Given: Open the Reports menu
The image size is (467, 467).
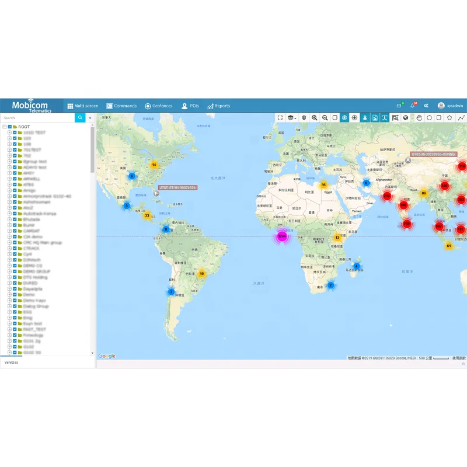Looking at the screenshot, I should click(x=218, y=106).
